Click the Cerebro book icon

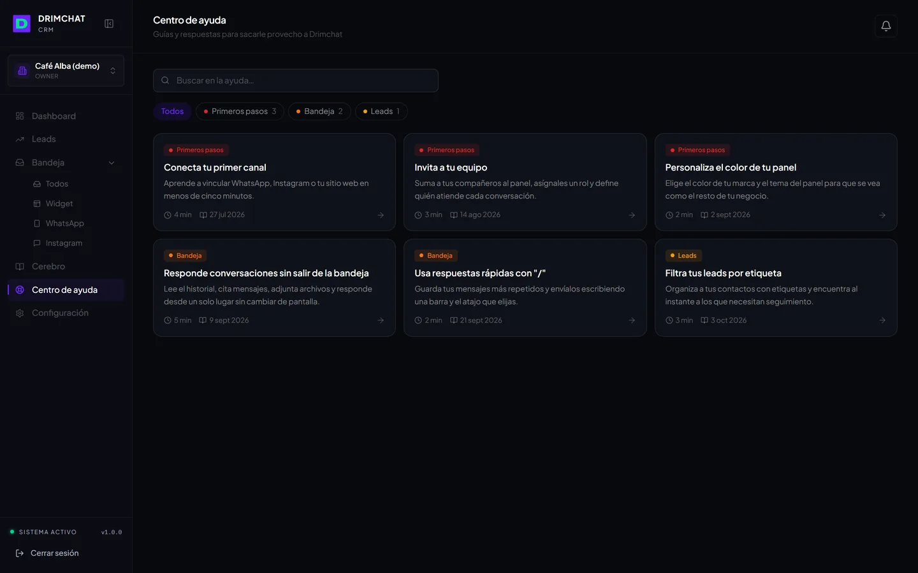click(20, 267)
